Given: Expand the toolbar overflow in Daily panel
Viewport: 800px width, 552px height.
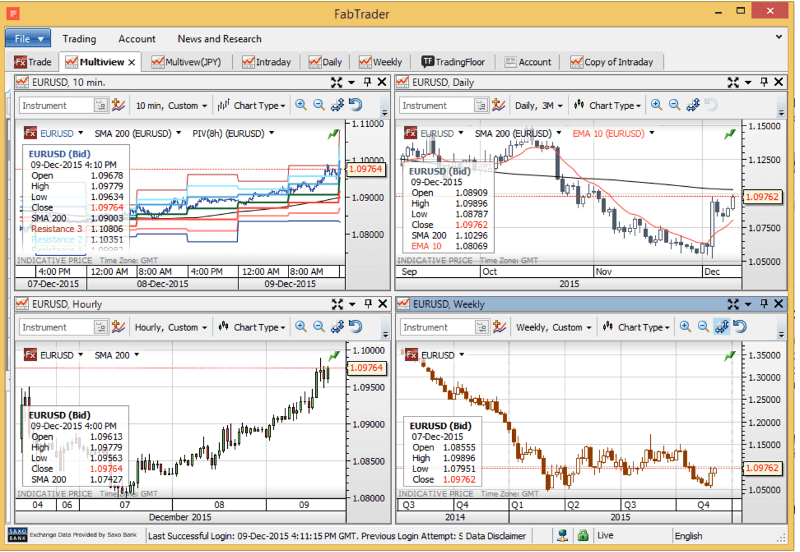Looking at the screenshot, I should pos(781,113).
